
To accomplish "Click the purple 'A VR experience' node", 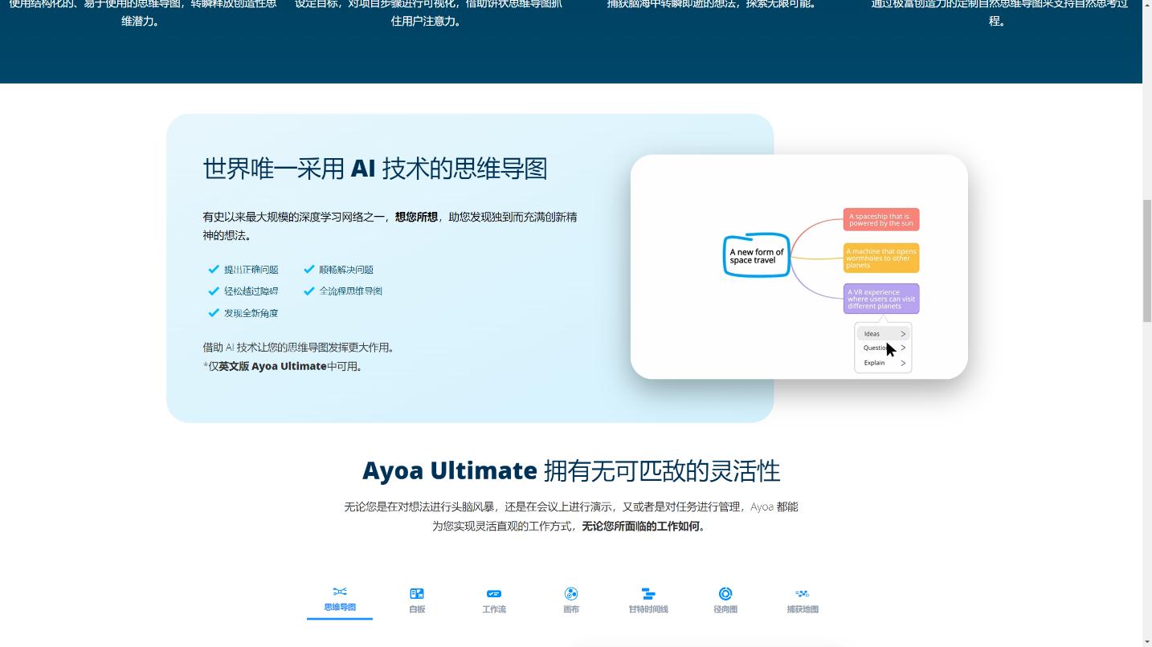I will (x=881, y=299).
